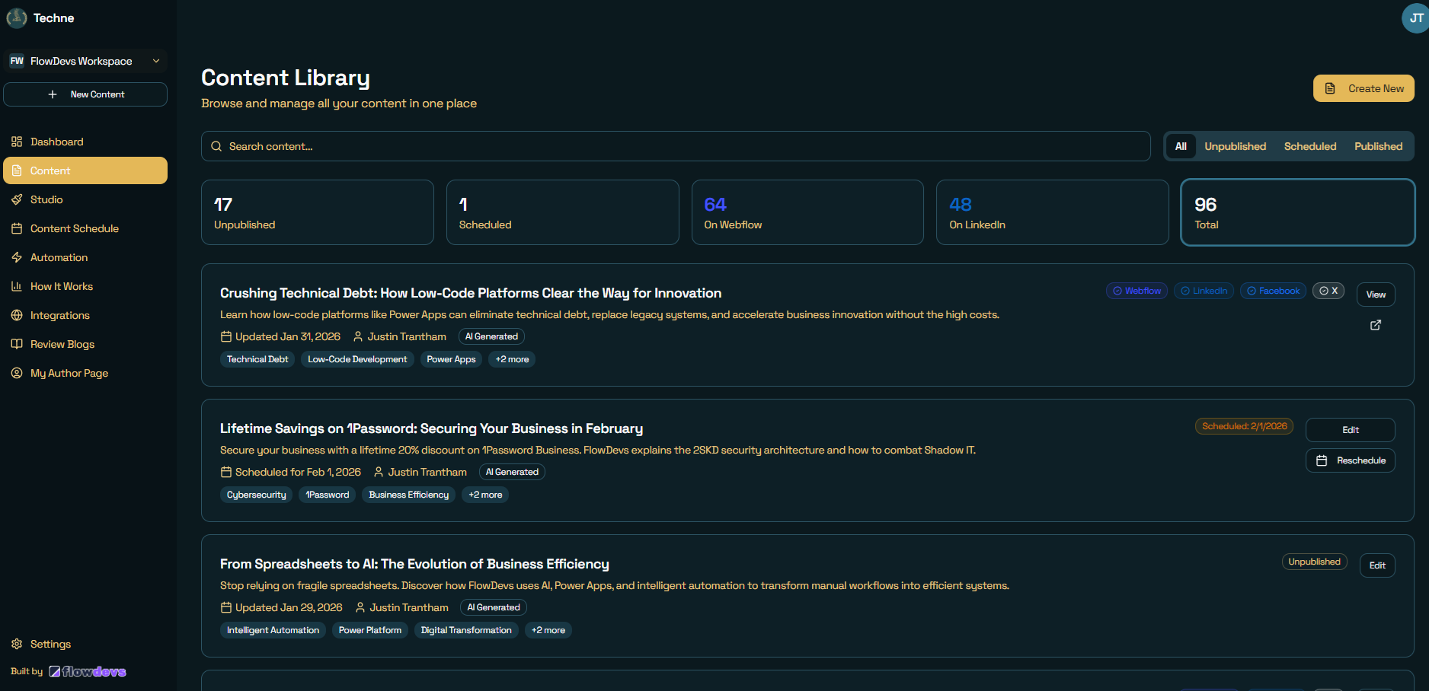Image resolution: width=1429 pixels, height=691 pixels.
Task: Switch to the Unpublished filter
Action: point(1235,146)
